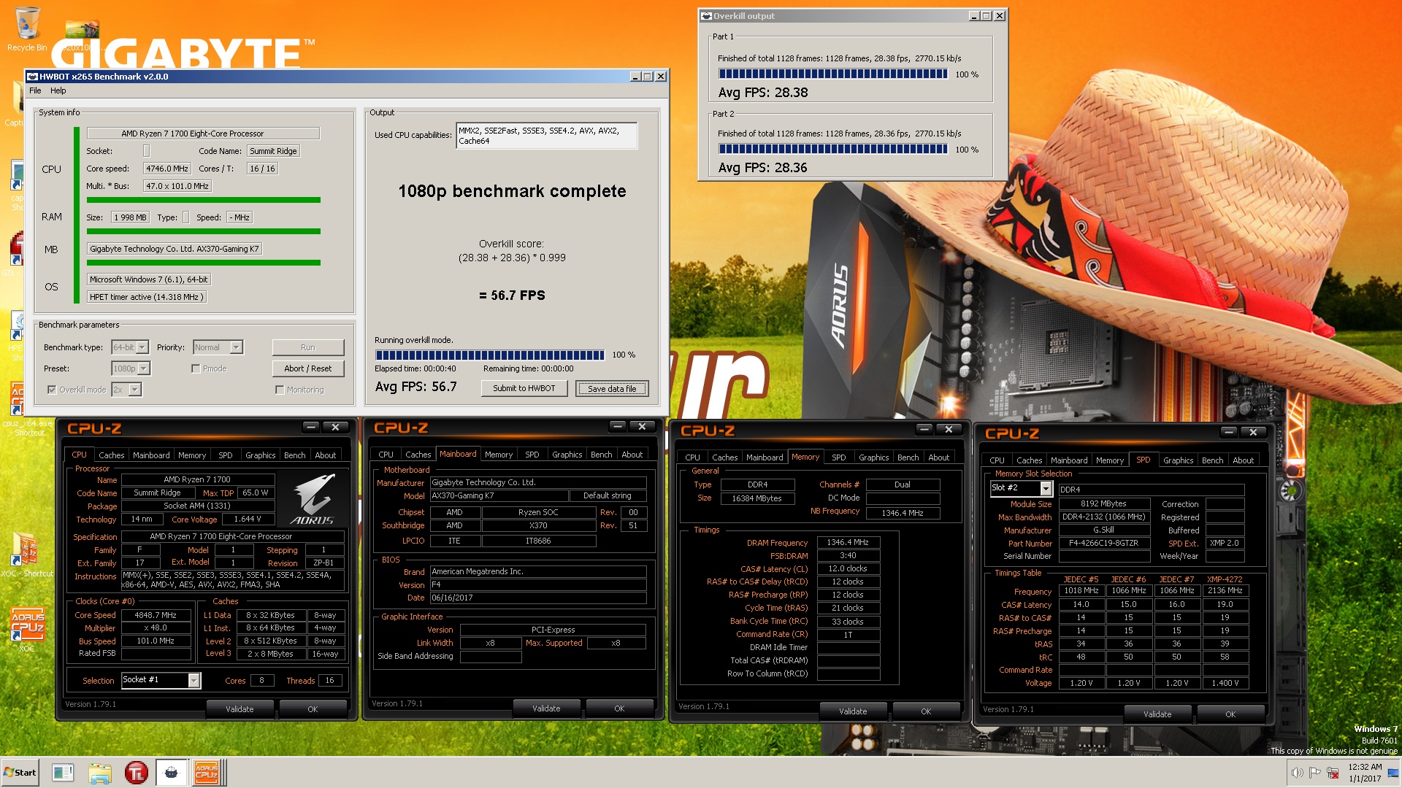The image size is (1402, 788).
Task: Click the Overkill output window title icon
Action: (706, 16)
